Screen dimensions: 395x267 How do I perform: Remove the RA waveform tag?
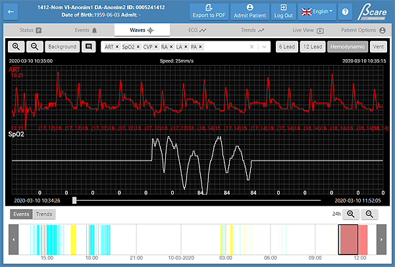[171, 47]
